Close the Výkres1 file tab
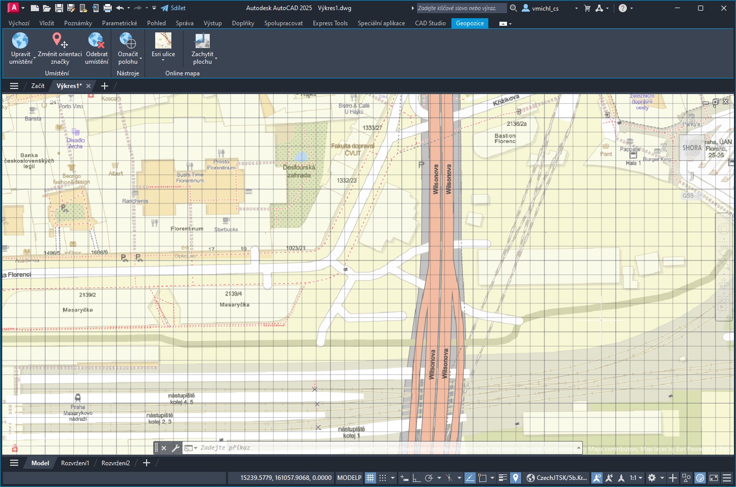 88,86
